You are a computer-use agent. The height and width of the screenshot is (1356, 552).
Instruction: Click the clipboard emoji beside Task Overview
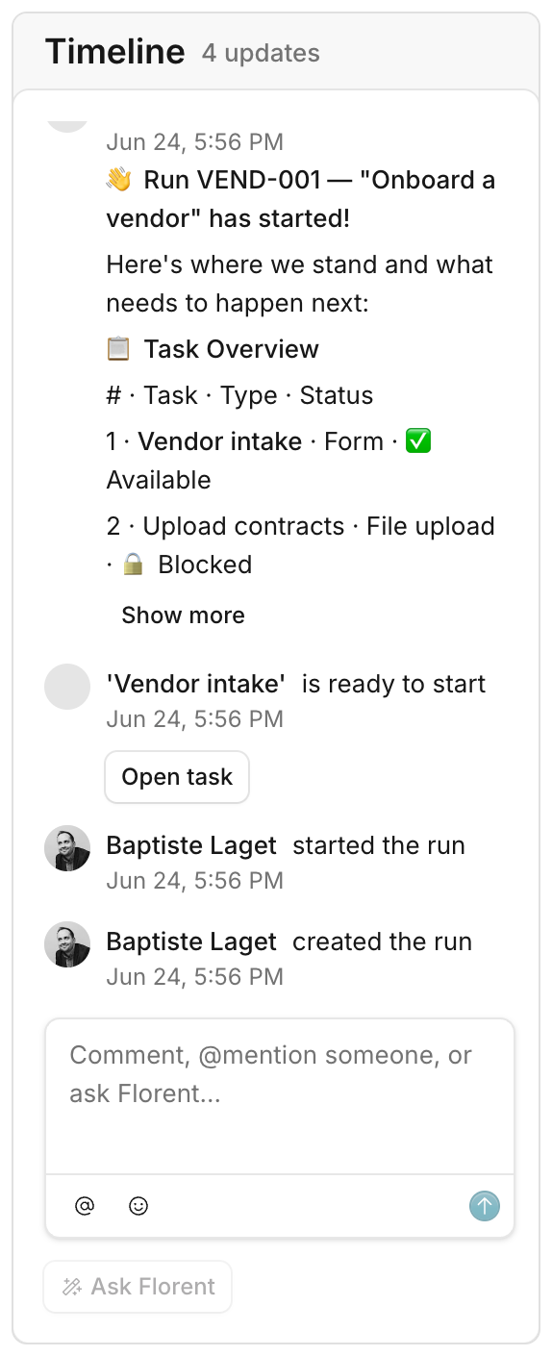tap(118, 349)
